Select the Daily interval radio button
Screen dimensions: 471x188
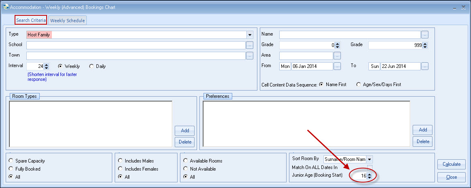click(91, 66)
